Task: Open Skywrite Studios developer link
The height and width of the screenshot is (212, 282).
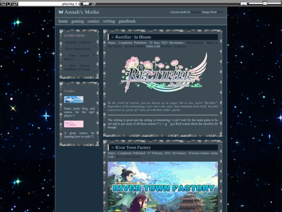Action: click(135, 47)
